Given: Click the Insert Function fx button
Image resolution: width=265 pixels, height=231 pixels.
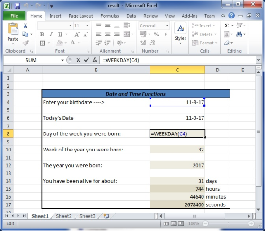Looking at the screenshot, I should (x=95, y=60).
